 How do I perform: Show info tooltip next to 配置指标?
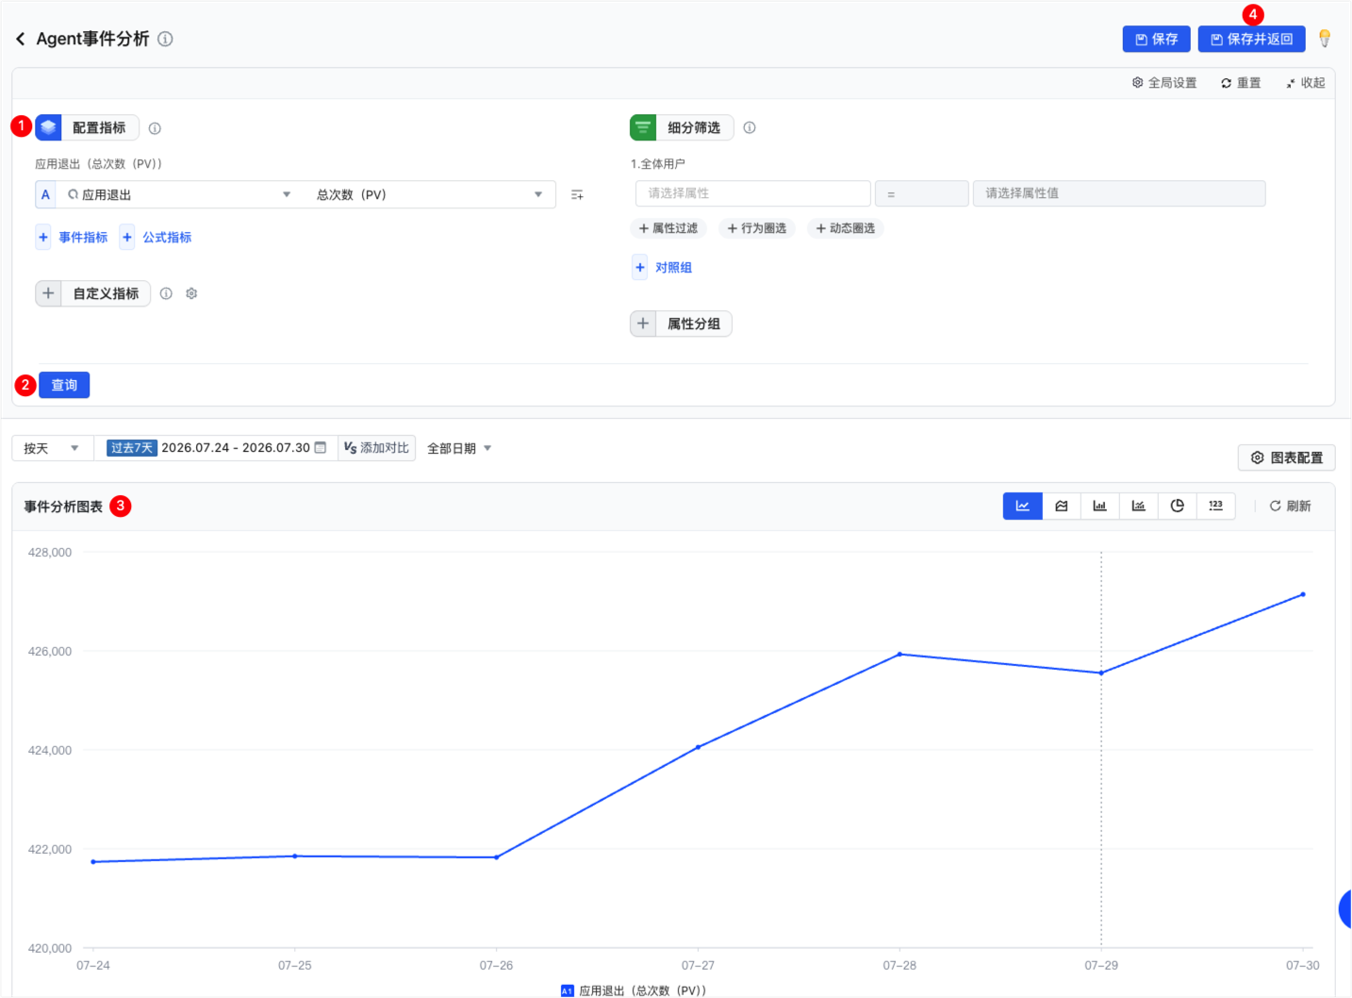click(x=155, y=128)
